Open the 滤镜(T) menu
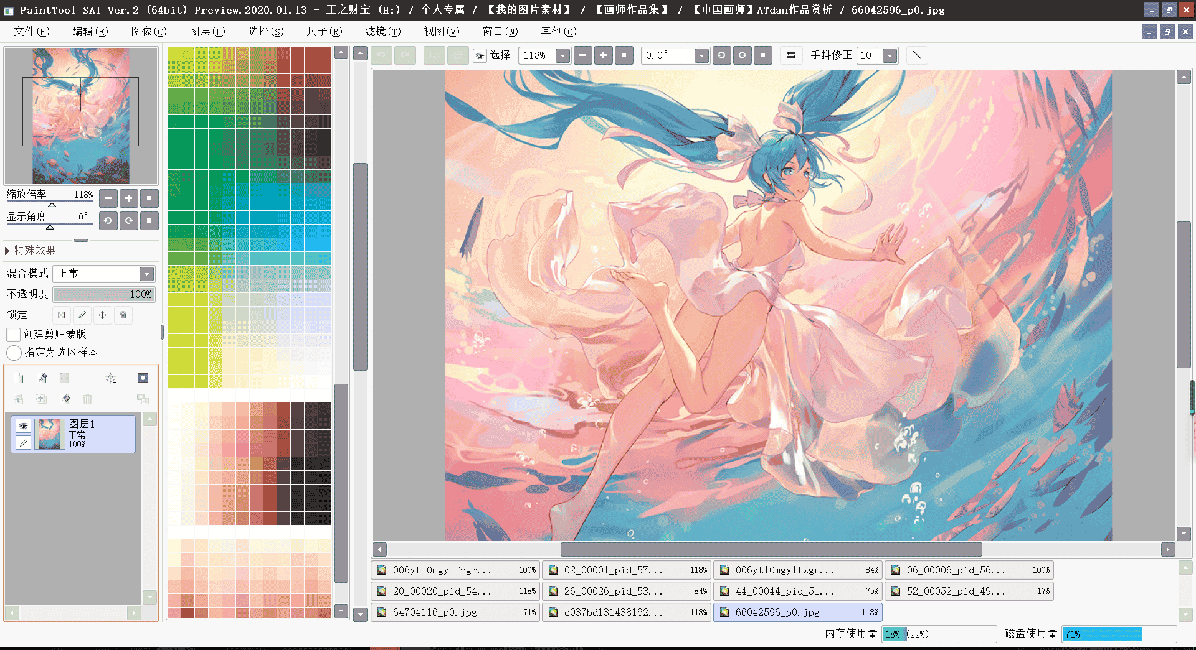1196x650 pixels. [383, 31]
